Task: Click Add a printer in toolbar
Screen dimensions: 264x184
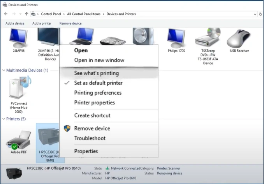Action: (x=42, y=23)
